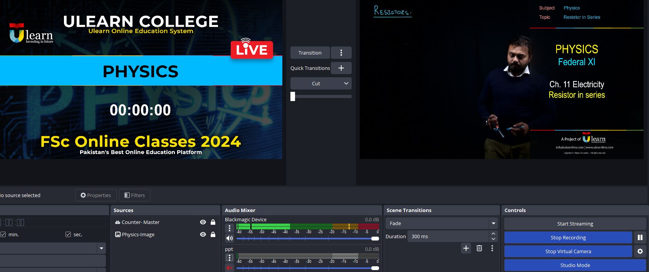649x272 pixels.
Task: Click the ppt mixer label
Action: [x=229, y=249]
